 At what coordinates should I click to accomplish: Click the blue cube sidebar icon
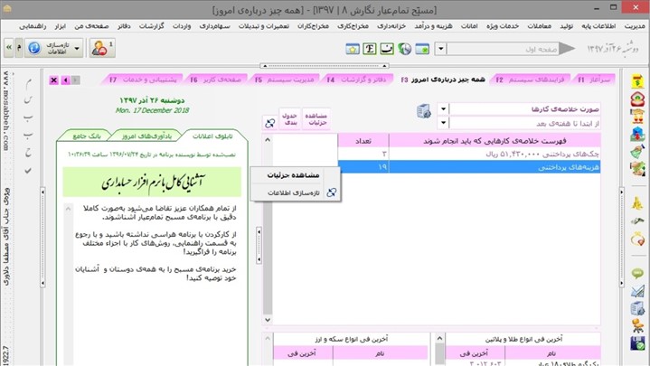click(637, 134)
